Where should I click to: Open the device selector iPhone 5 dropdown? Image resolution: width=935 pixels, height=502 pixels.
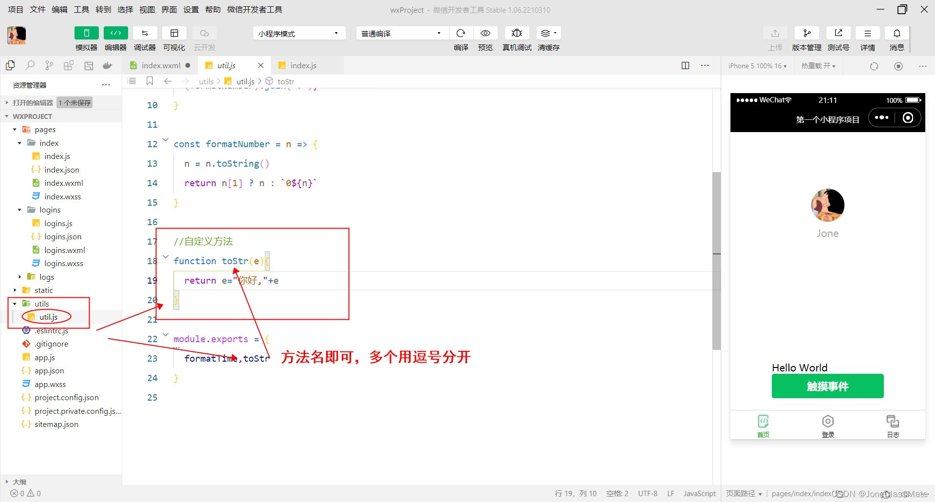point(757,66)
